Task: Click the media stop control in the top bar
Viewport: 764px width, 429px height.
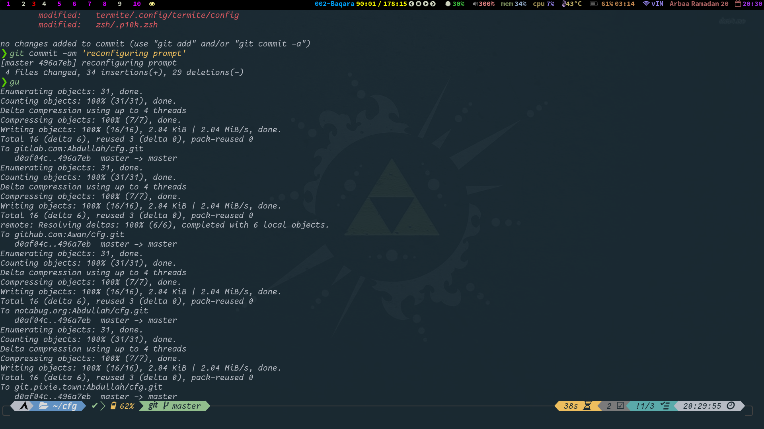Action: click(x=418, y=4)
